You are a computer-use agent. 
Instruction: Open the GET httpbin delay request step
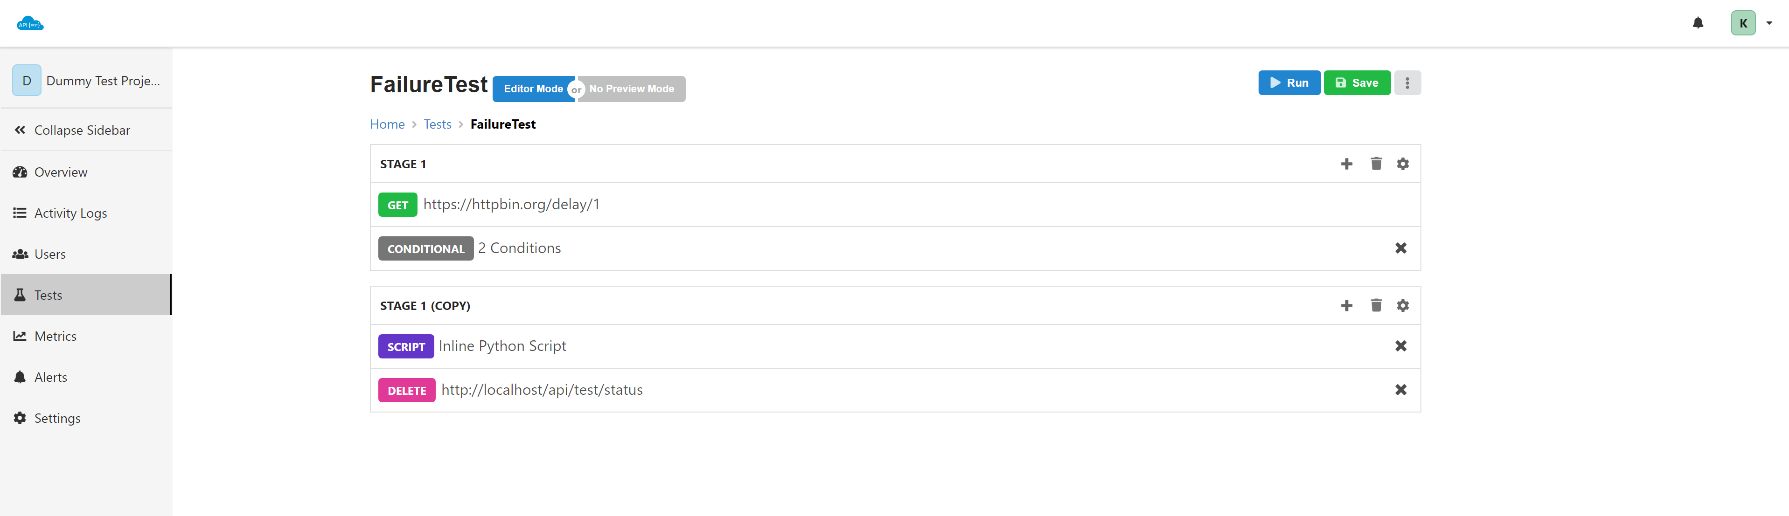pos(510,205)
